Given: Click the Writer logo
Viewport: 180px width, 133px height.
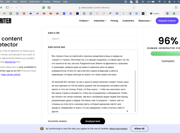Looking at the screenshot, I should (x=6, y=21).
